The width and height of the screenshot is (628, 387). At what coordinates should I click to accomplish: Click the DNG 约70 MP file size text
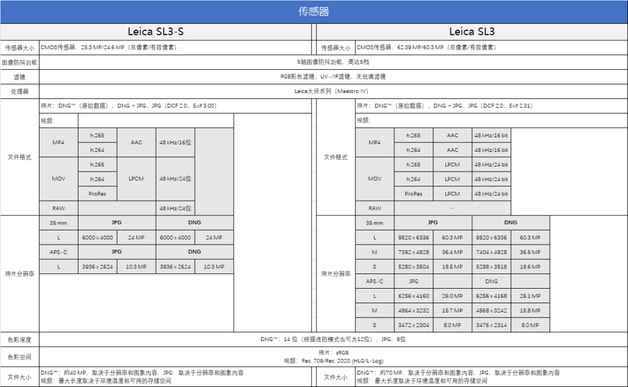(x=458, y=373)
